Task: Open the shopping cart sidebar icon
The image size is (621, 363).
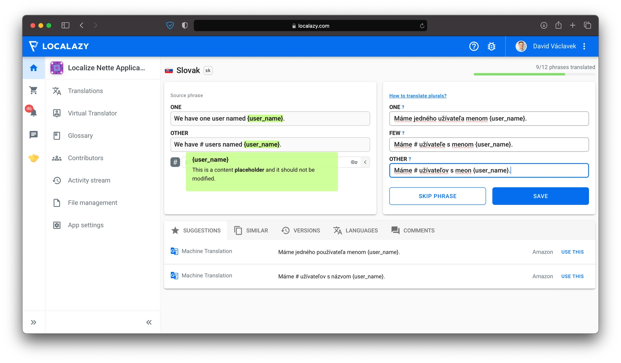Action: (34, 90)
